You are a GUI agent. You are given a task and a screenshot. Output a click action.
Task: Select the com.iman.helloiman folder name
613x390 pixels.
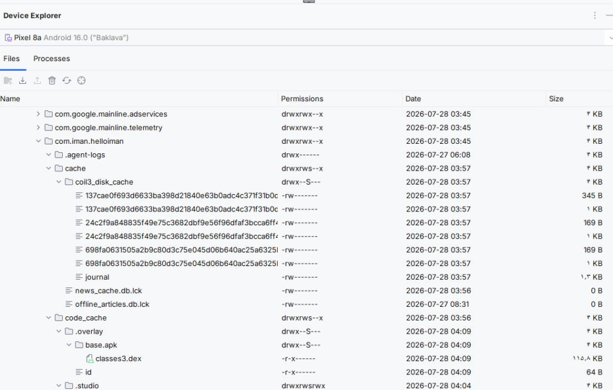point(89,141)
